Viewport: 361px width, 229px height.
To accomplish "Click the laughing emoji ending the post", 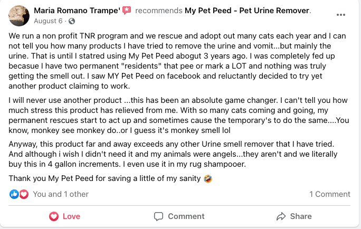I will 208,179.
